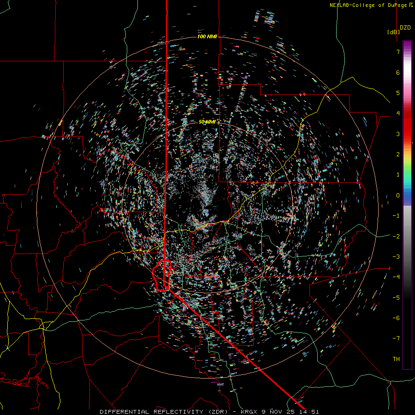
Task: Click the purple top end of the color bar
Action: point(407,45)
